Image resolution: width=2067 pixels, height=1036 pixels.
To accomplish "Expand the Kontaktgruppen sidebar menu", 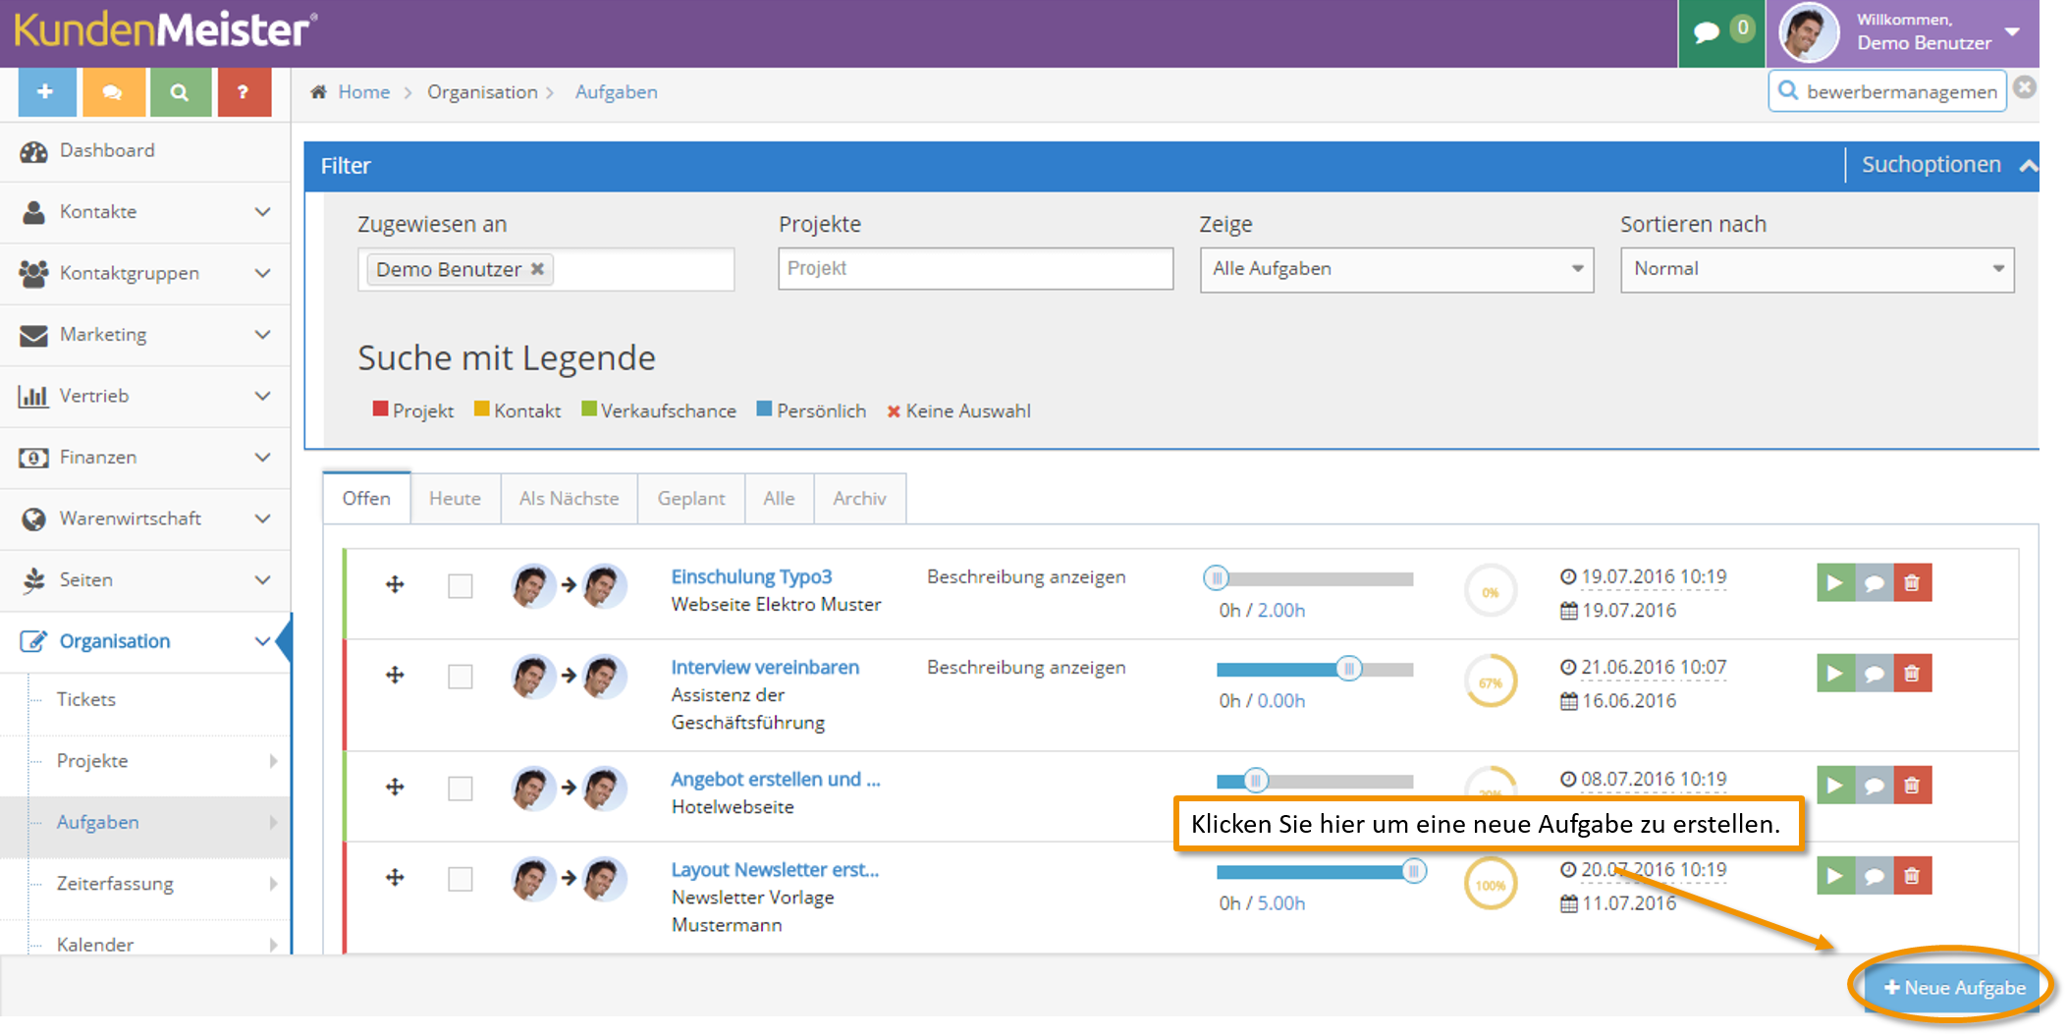I will point(145,273).
